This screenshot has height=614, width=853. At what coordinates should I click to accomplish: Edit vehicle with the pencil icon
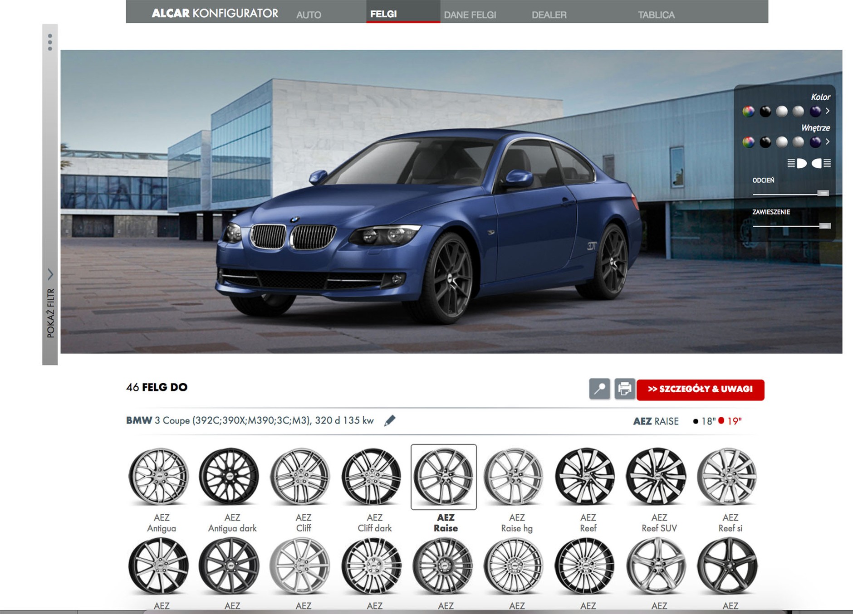[x=390, y=421]
